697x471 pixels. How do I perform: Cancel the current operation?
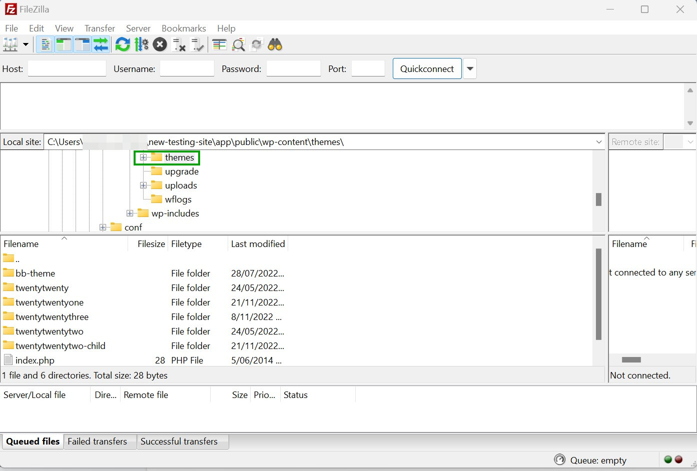[x=160, y=44]
